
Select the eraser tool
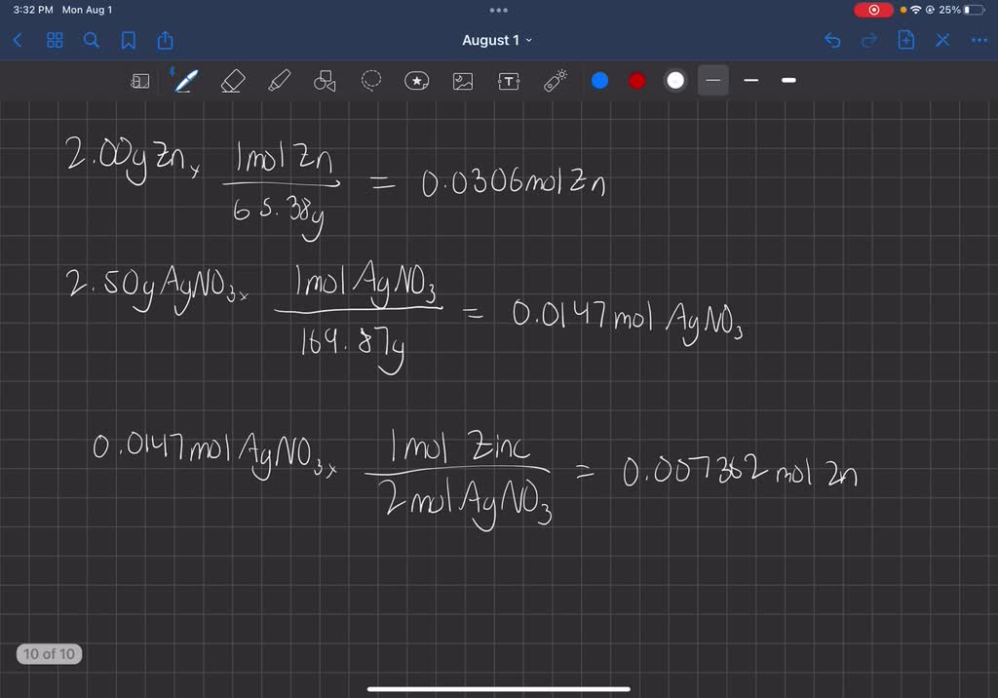tap(232, 81)
